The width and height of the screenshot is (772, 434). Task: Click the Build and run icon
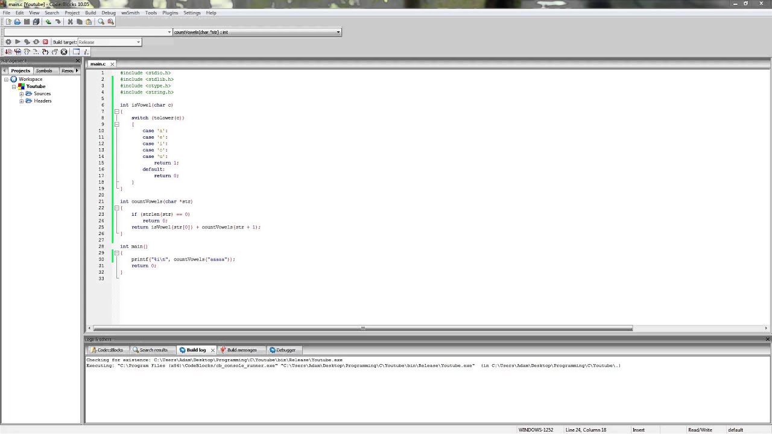(27, 42)
